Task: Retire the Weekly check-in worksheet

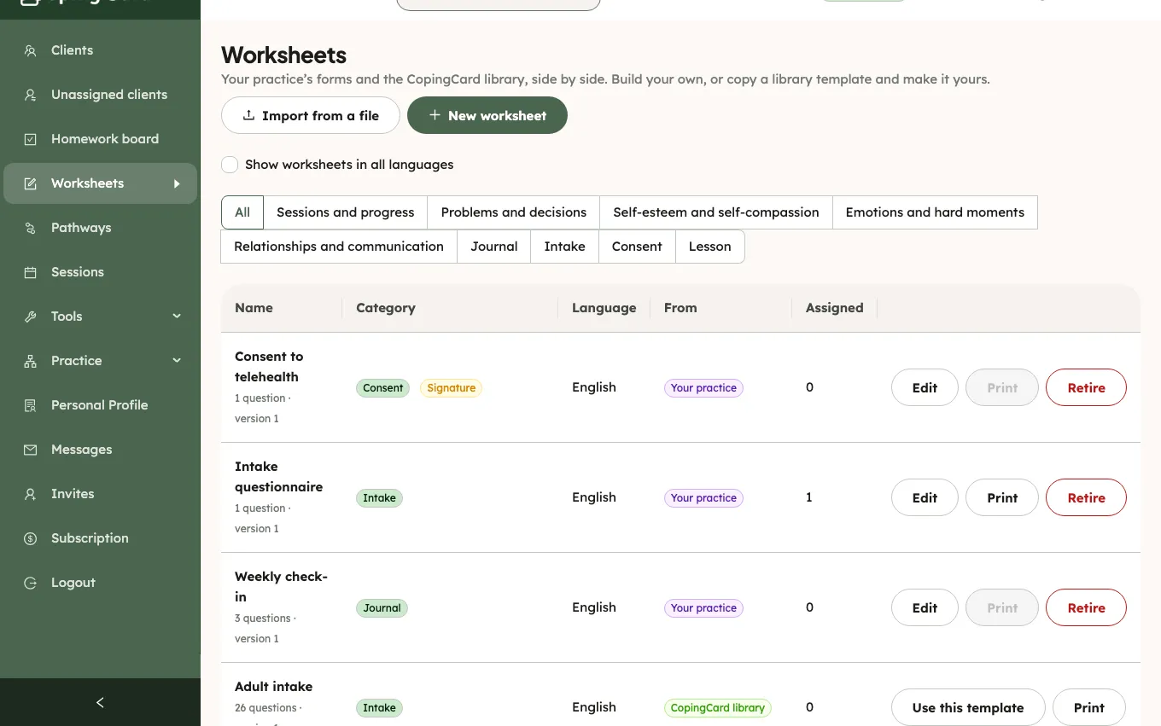Action: 1086,607
